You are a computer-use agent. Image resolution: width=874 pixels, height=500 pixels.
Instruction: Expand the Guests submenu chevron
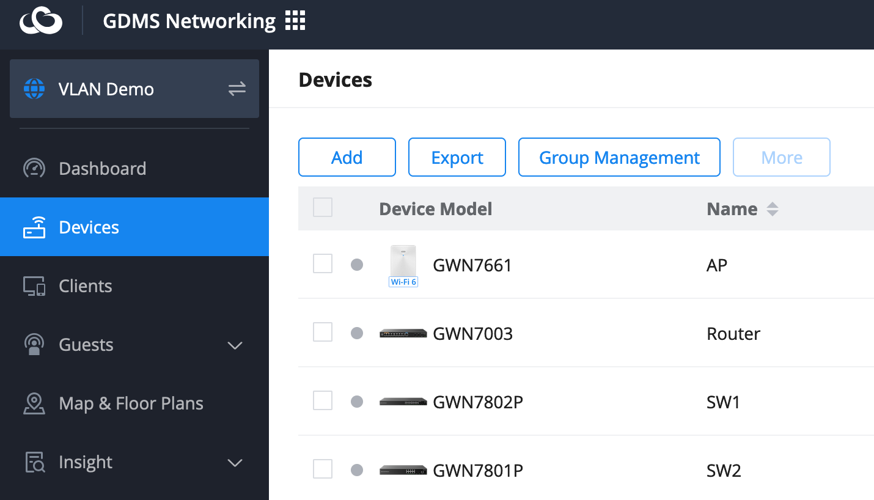click(x=235, y=345)
